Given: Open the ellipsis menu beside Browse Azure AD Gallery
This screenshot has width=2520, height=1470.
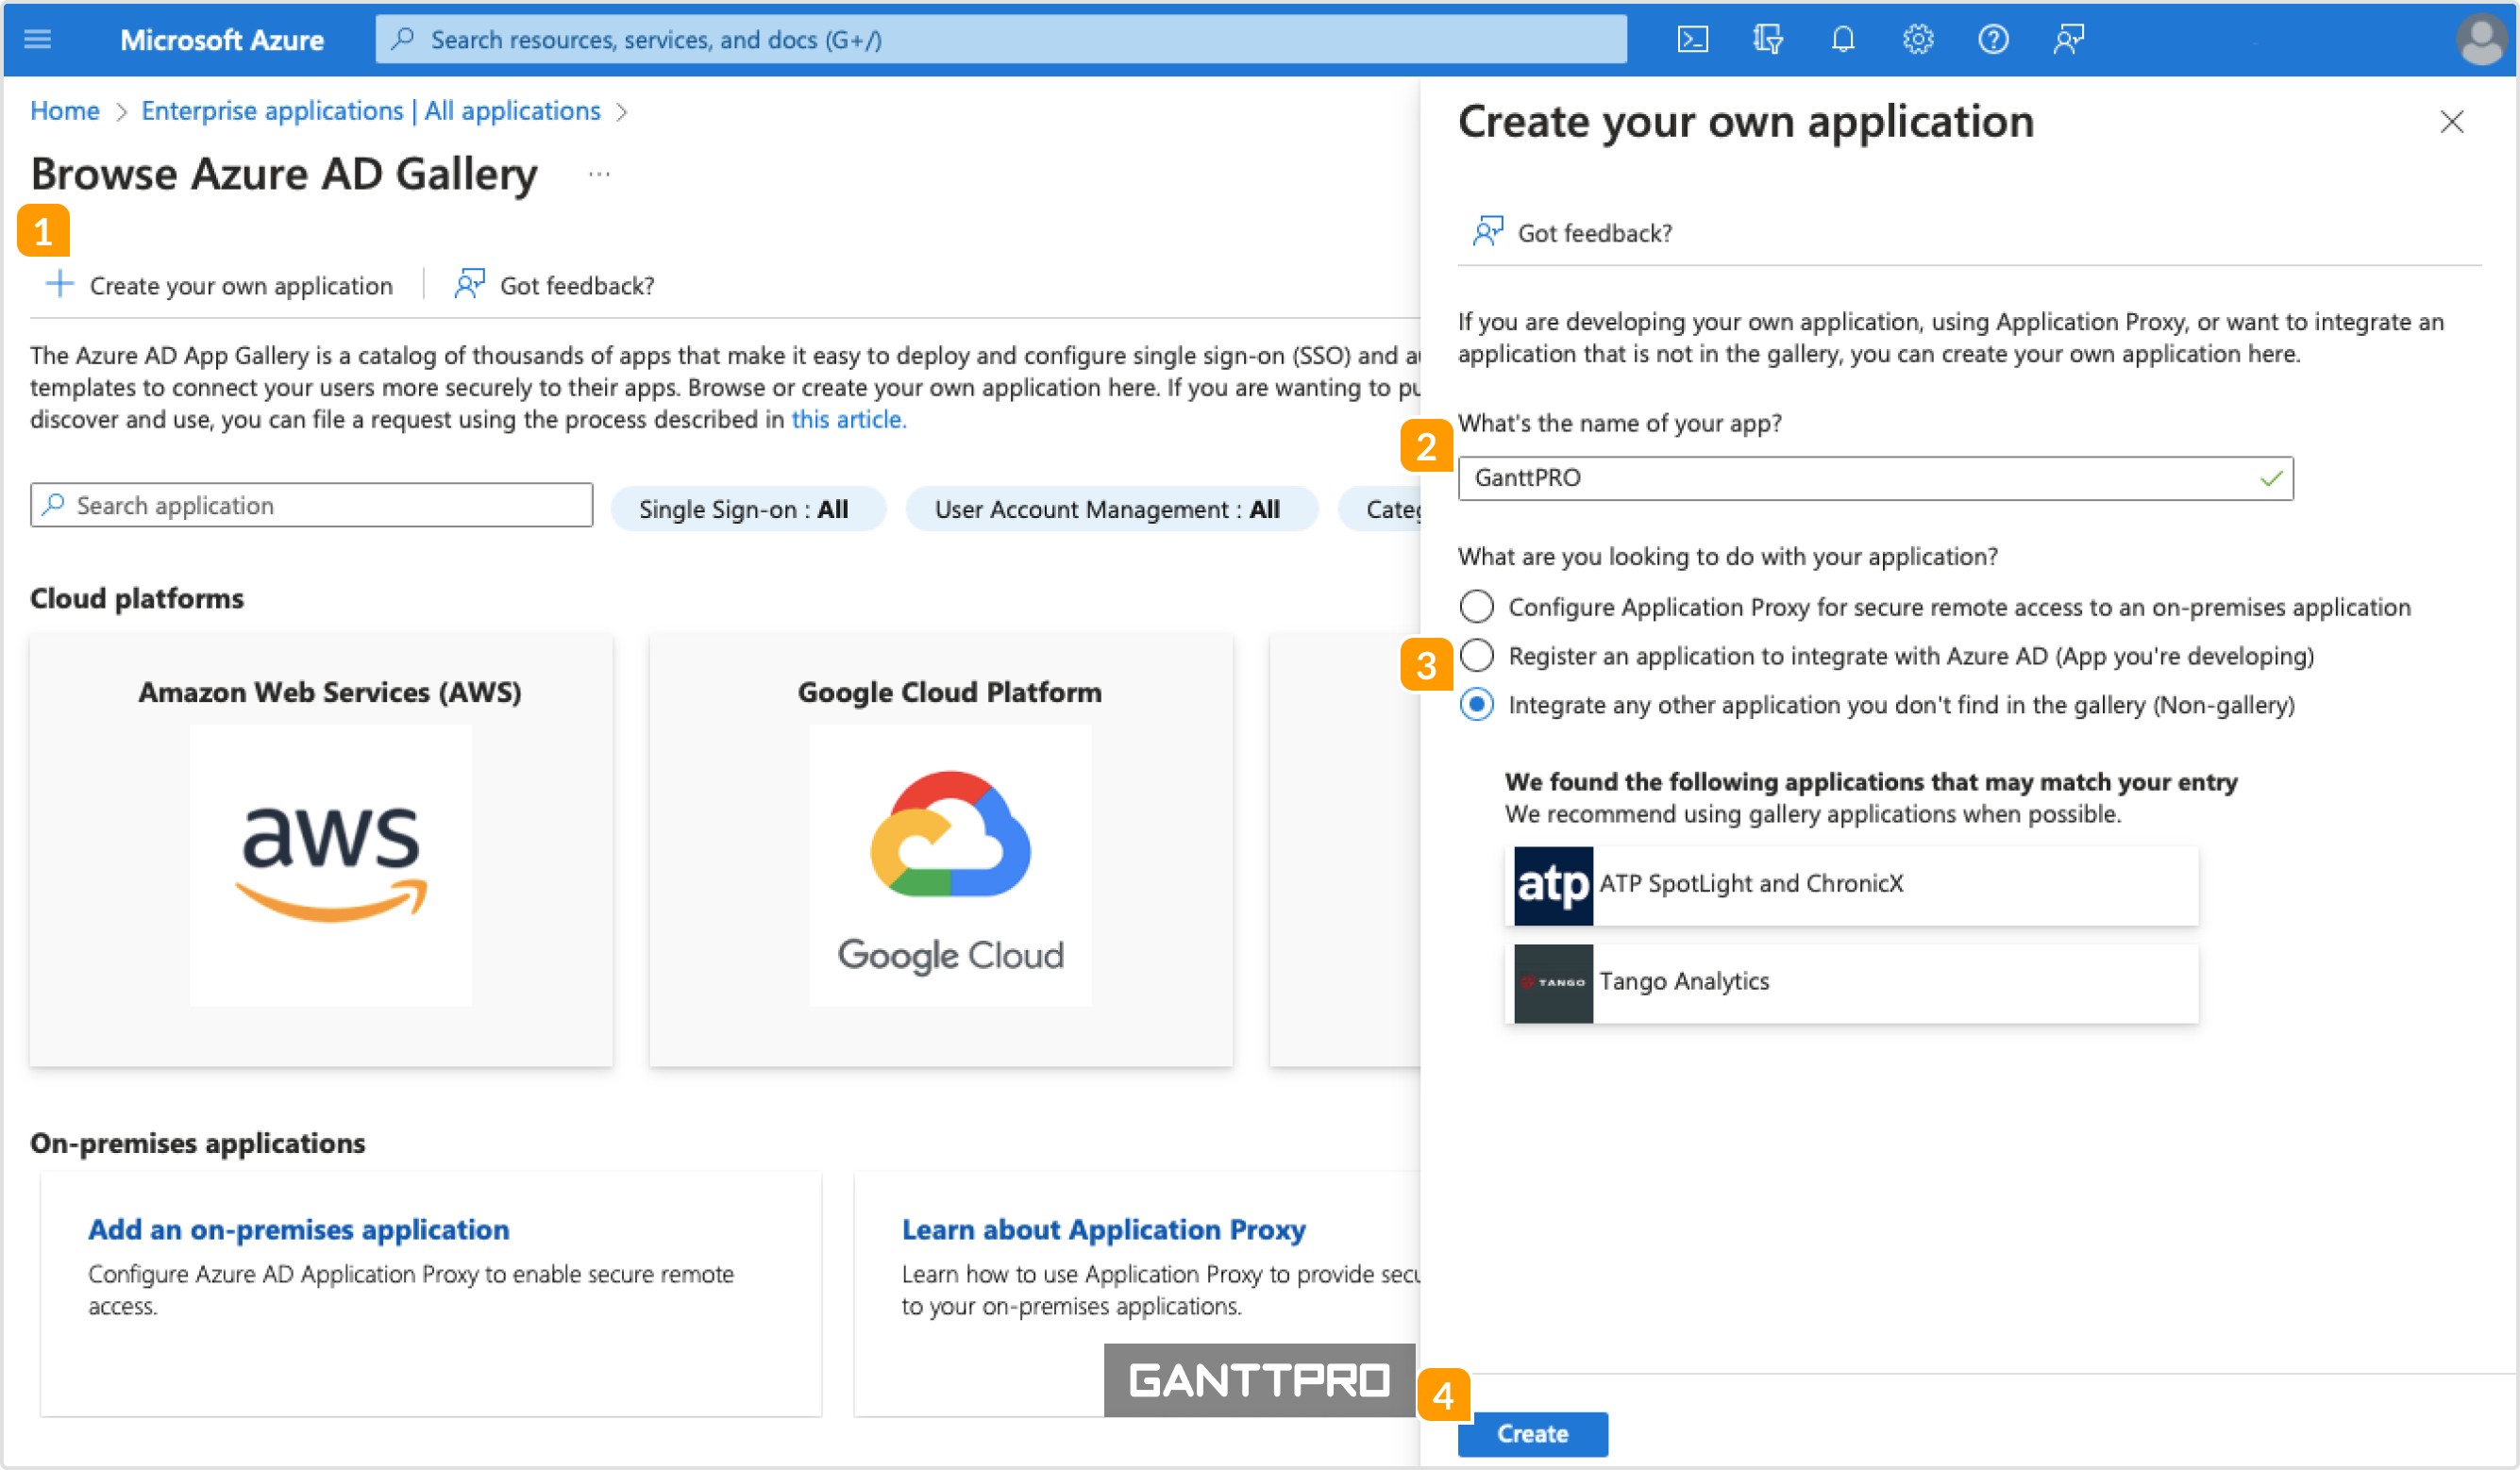Looking at the screenshot, I should pos(599,174).
